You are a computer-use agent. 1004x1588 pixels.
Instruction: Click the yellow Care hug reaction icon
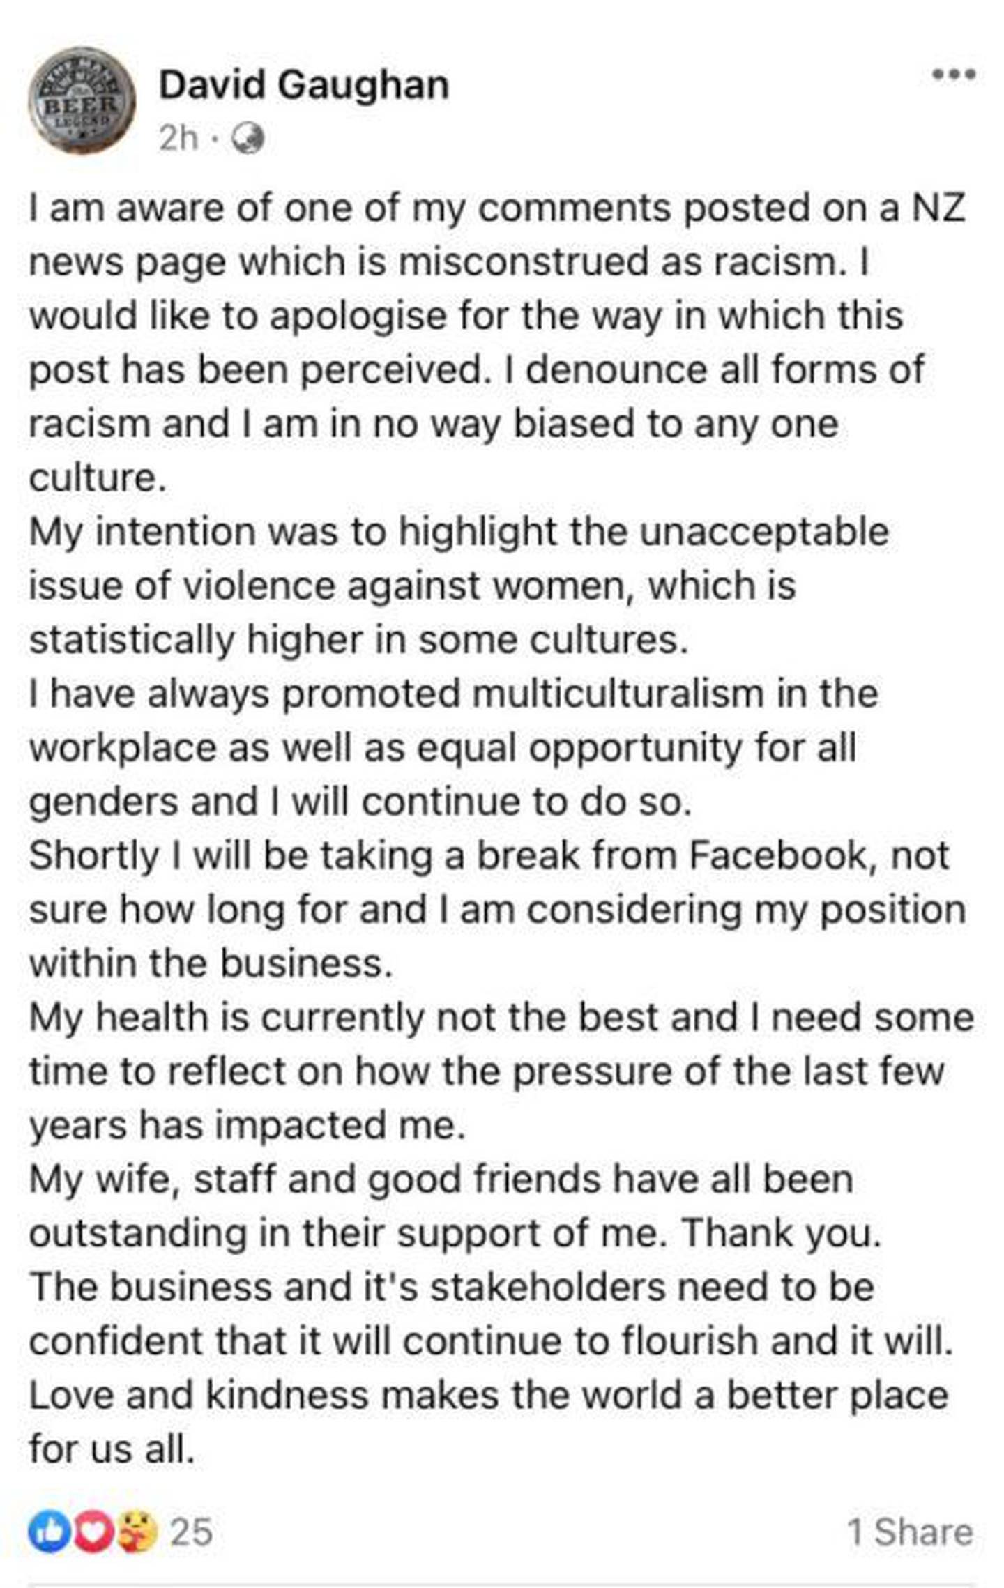pos(137,1532)
